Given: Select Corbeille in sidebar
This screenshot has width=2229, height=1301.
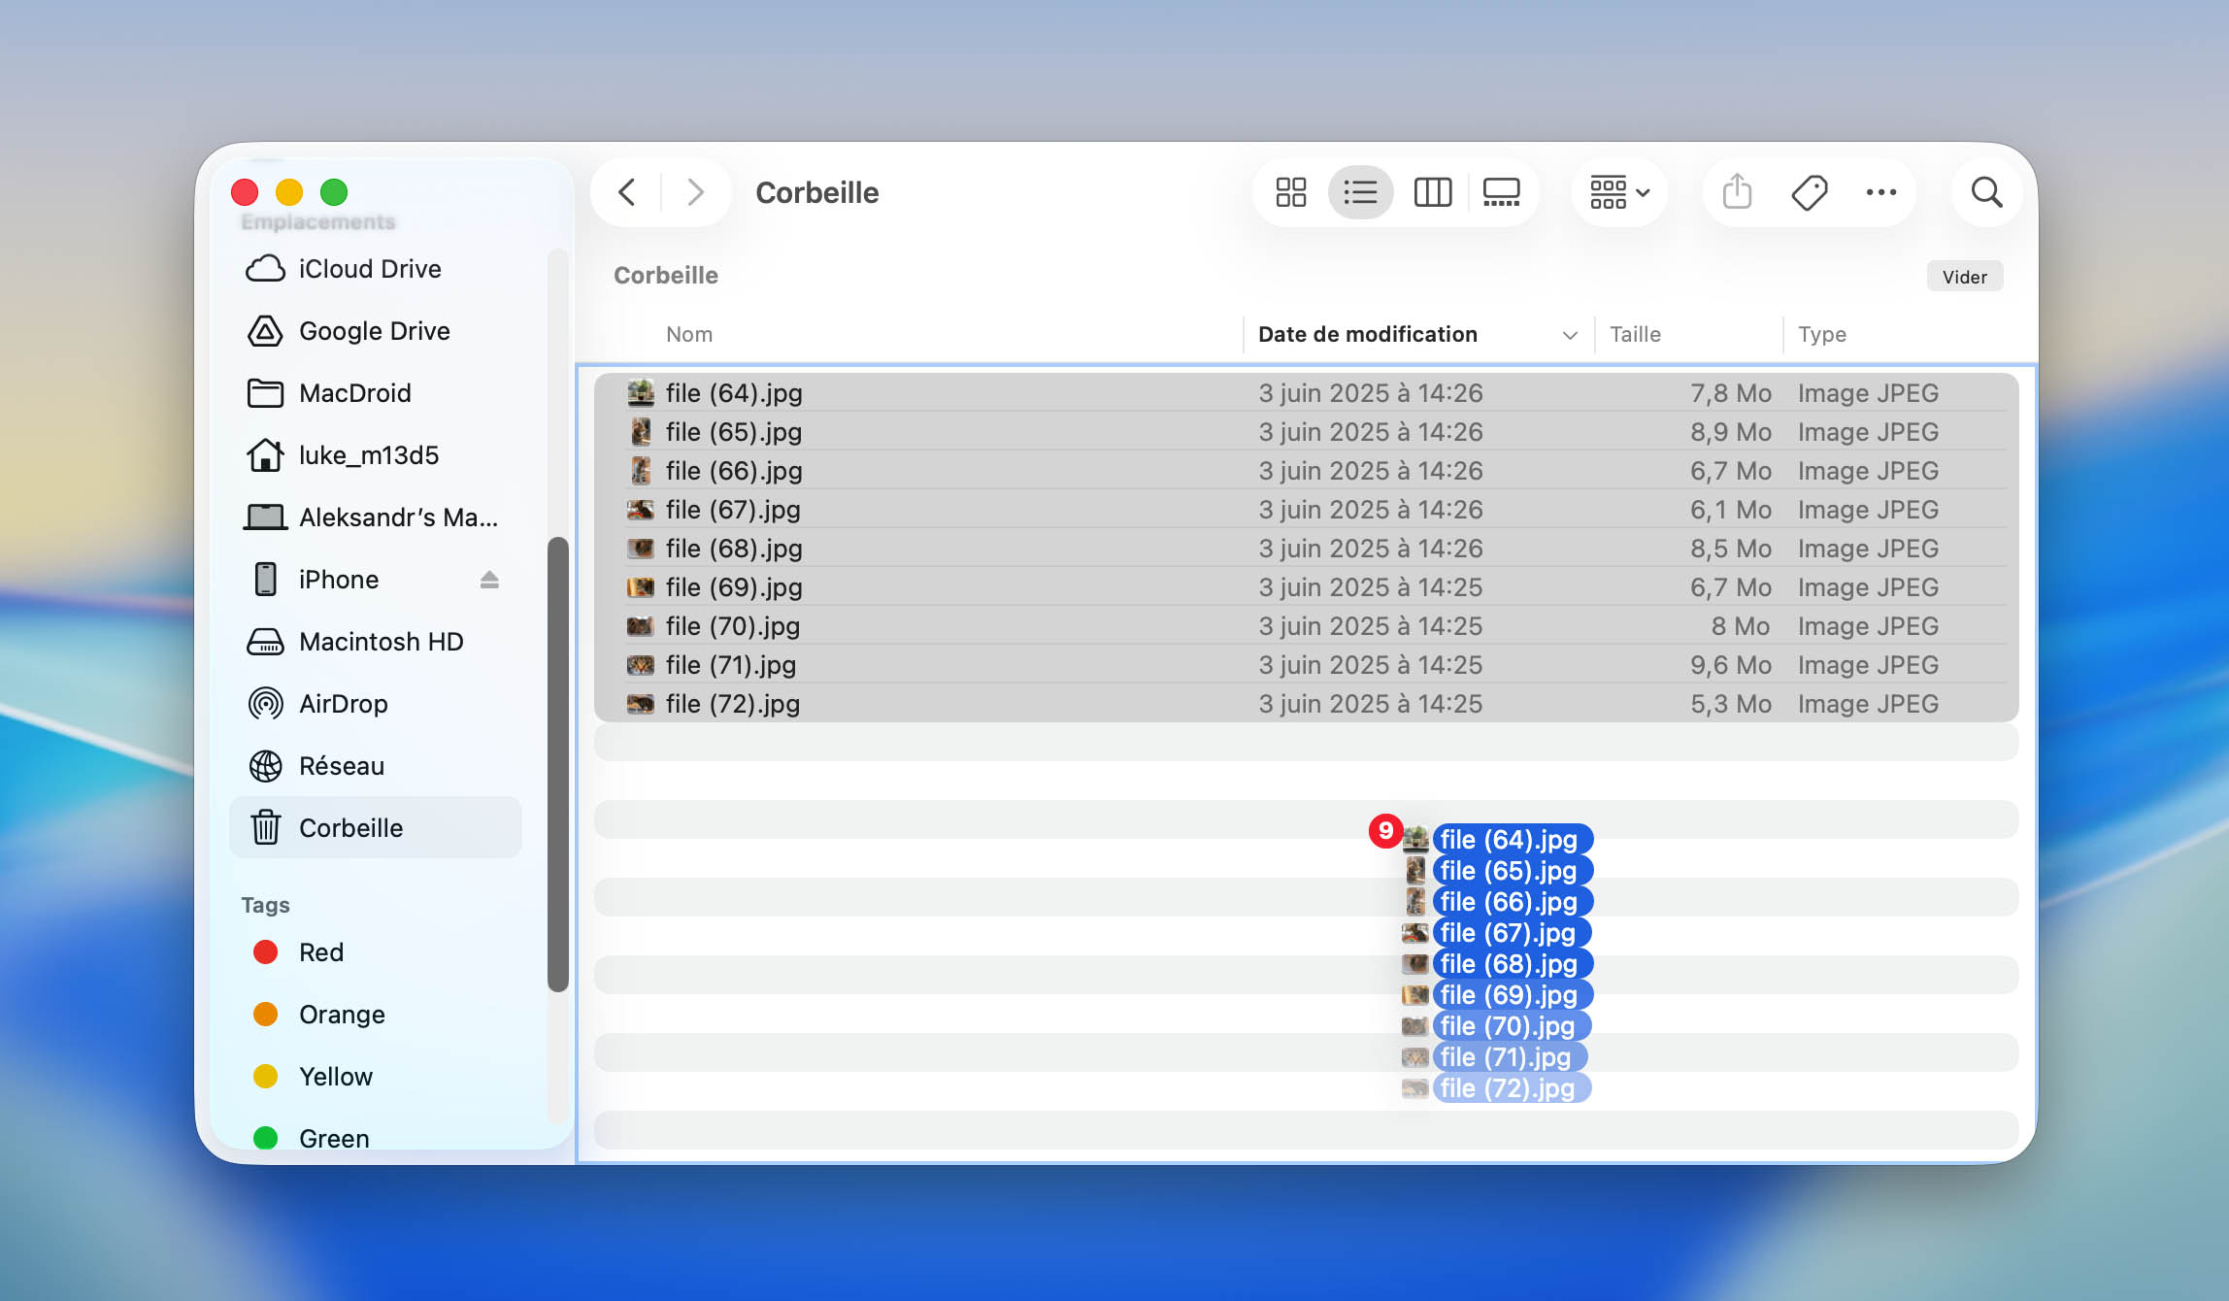Looking at the screenshot, I should point(375,828).
